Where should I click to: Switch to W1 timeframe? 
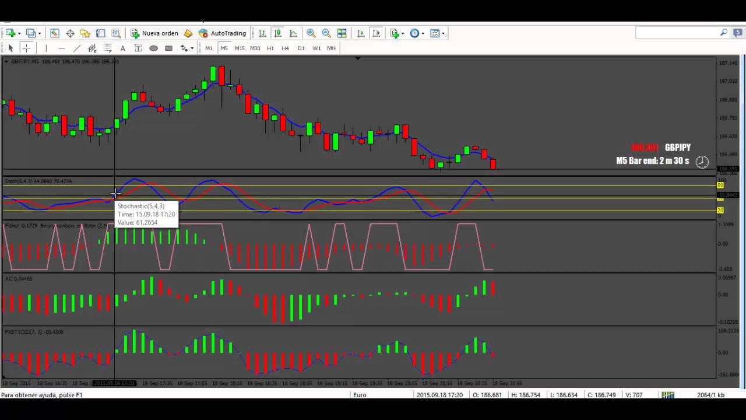click(x=316, y=48)
